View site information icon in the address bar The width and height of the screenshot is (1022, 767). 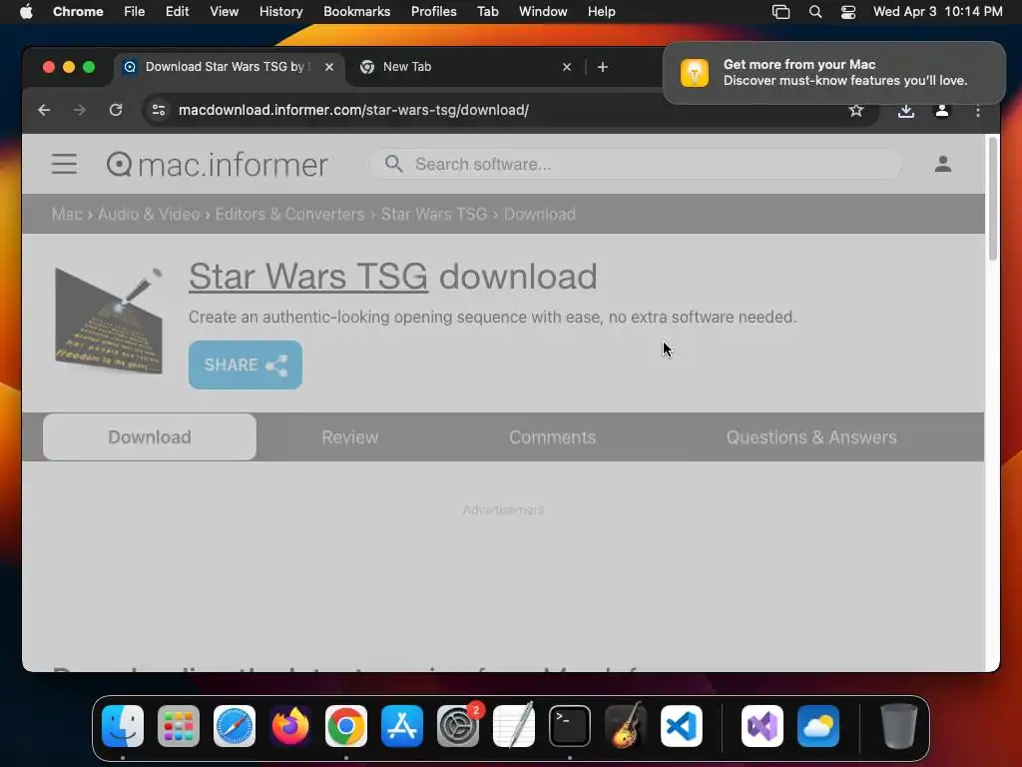pyautogui.click(x=159, y=110)
